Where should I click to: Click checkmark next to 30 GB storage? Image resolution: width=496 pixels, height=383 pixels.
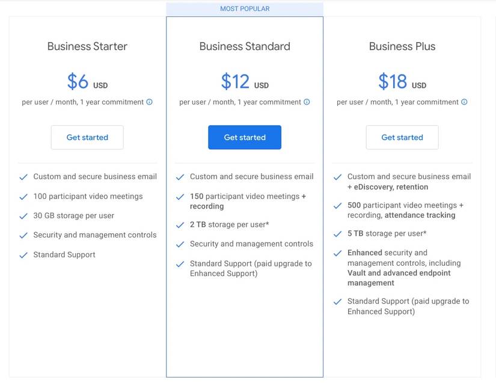23,216
